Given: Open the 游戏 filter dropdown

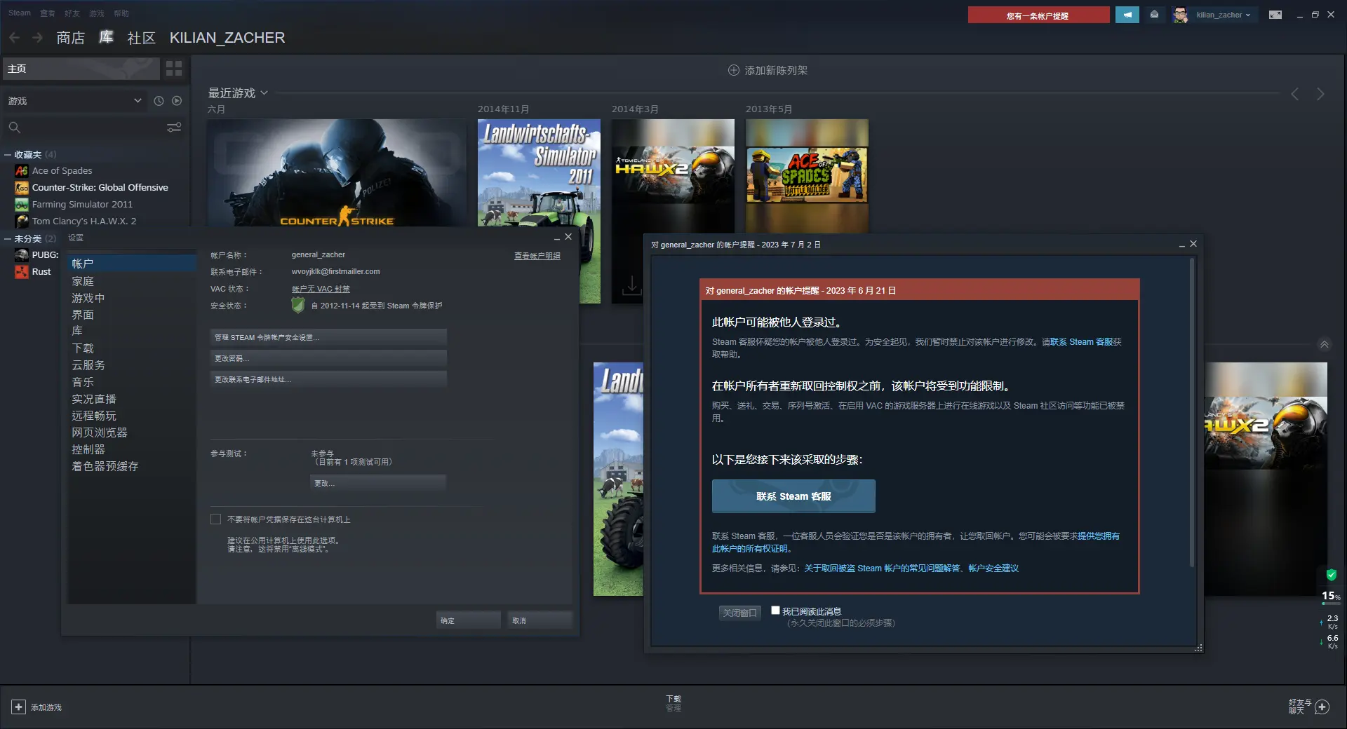Looking at the screenshot, I should point(74,101).
